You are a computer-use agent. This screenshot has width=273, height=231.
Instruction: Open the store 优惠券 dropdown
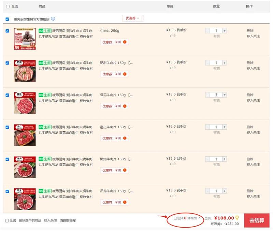(132, 18)
